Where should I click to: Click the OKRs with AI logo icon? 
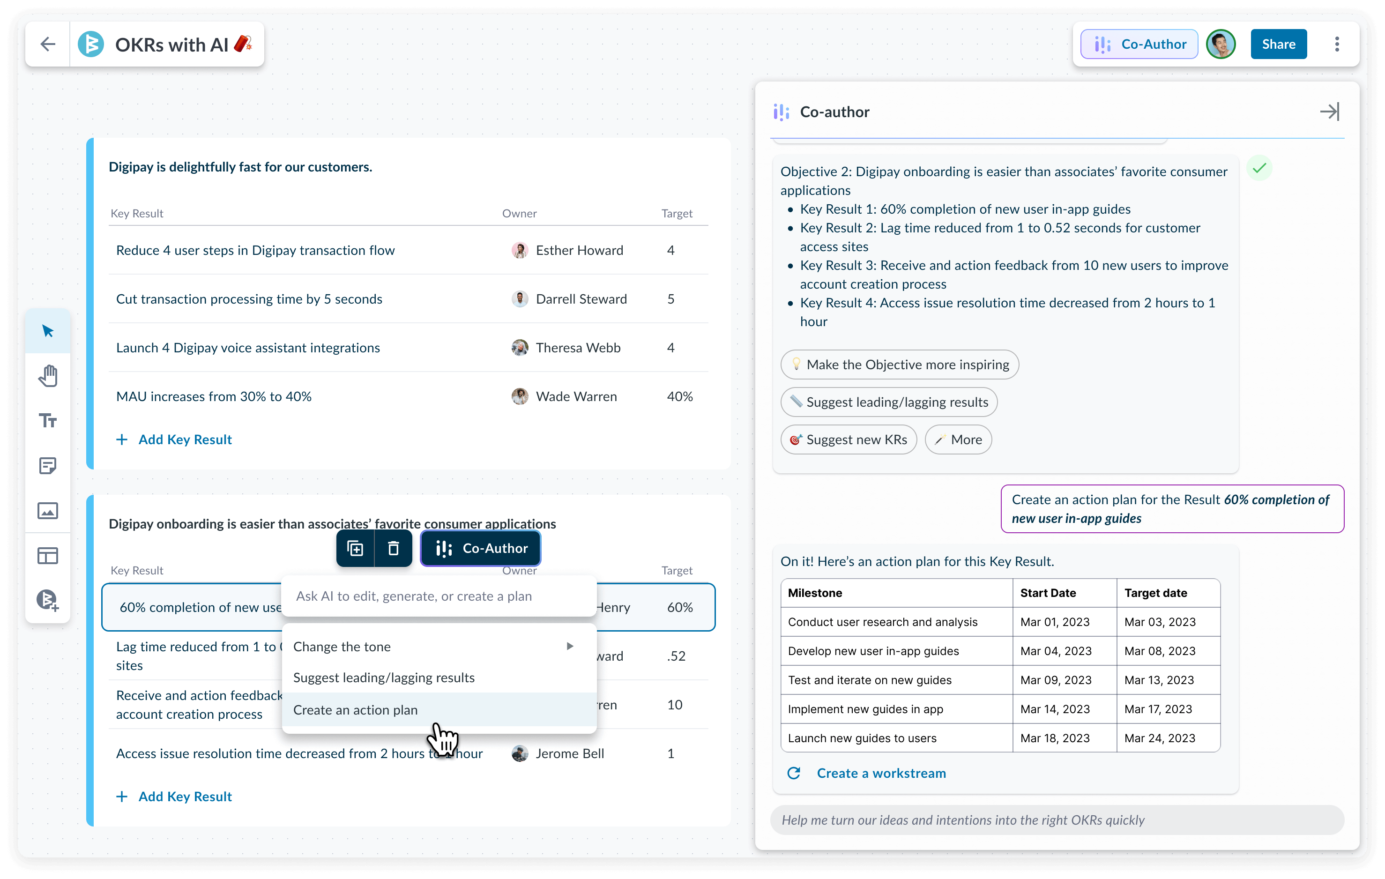[91, 45]
